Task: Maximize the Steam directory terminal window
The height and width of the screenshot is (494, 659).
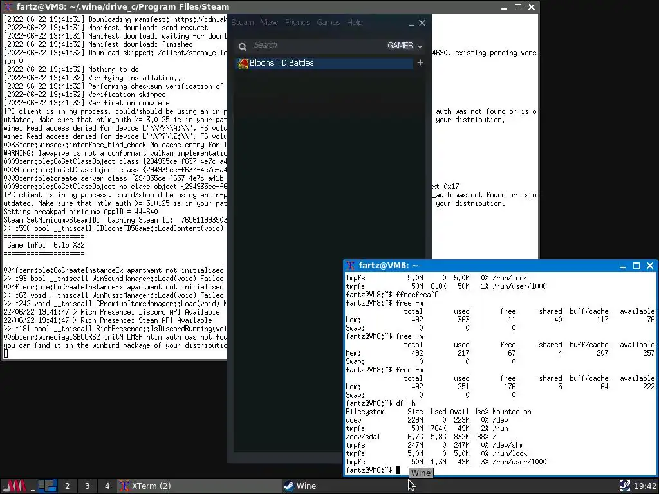Action: pyautogui.click(x=518, y=7)
